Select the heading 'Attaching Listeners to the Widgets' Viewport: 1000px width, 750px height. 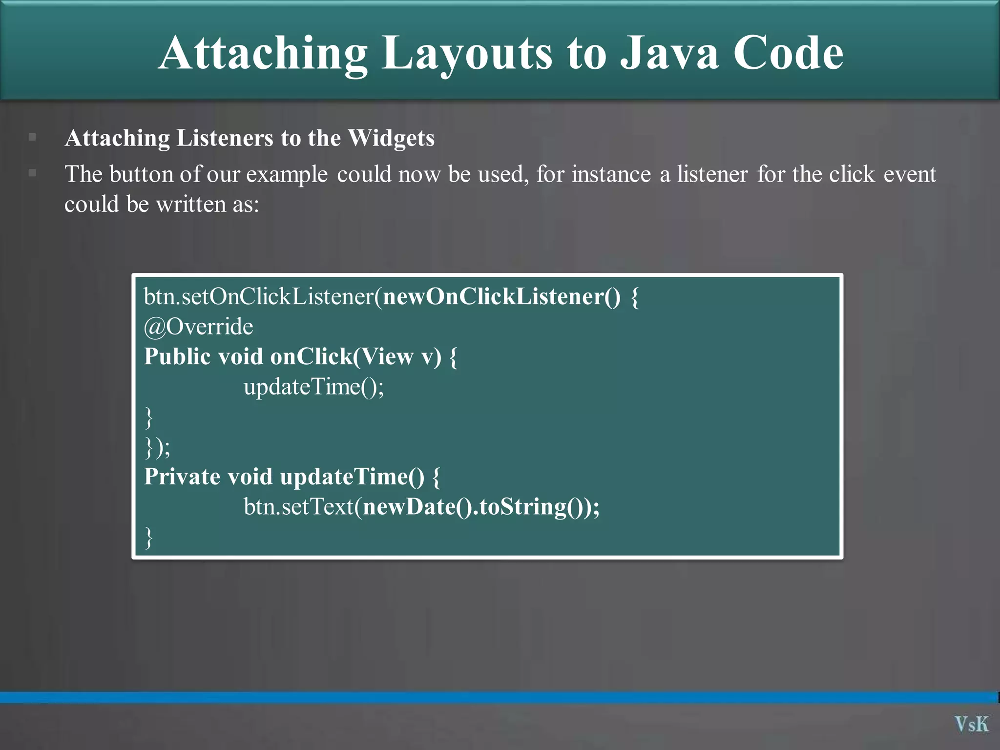[250, 138]
